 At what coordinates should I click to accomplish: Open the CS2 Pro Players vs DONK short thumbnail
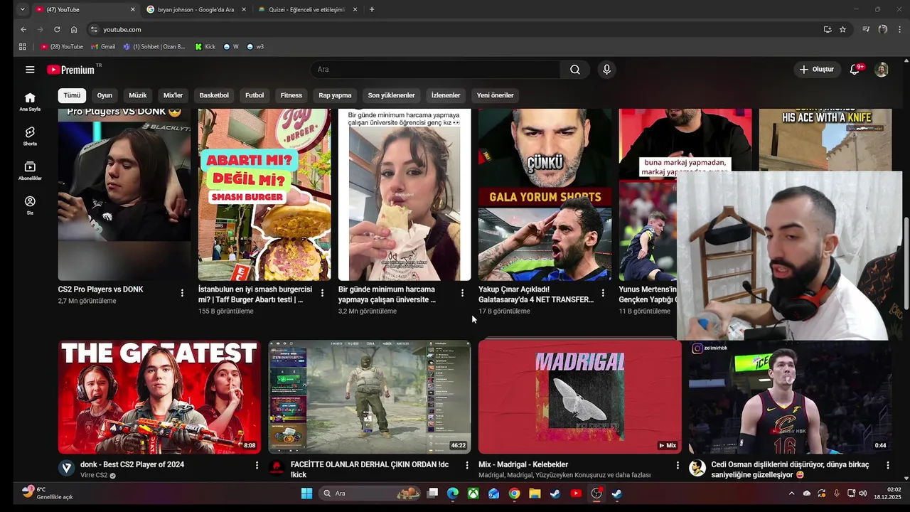pyautogui.click(x=124, y=194)
